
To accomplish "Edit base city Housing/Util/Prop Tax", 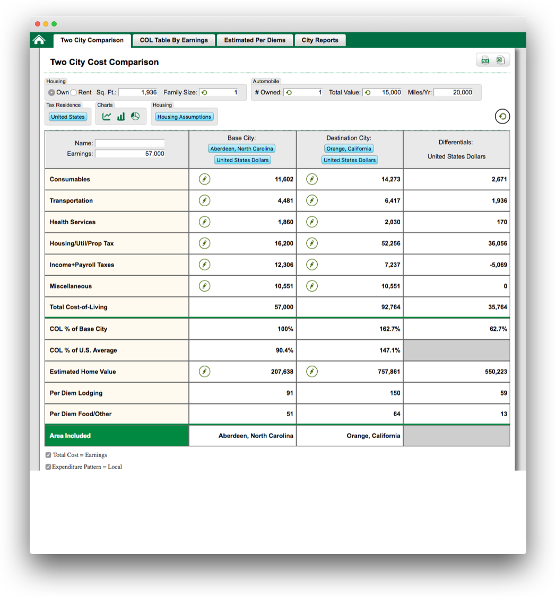I will point(205,243).
